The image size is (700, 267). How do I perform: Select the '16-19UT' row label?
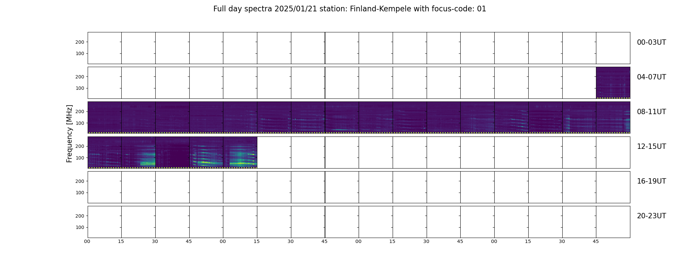pos(651,181)
